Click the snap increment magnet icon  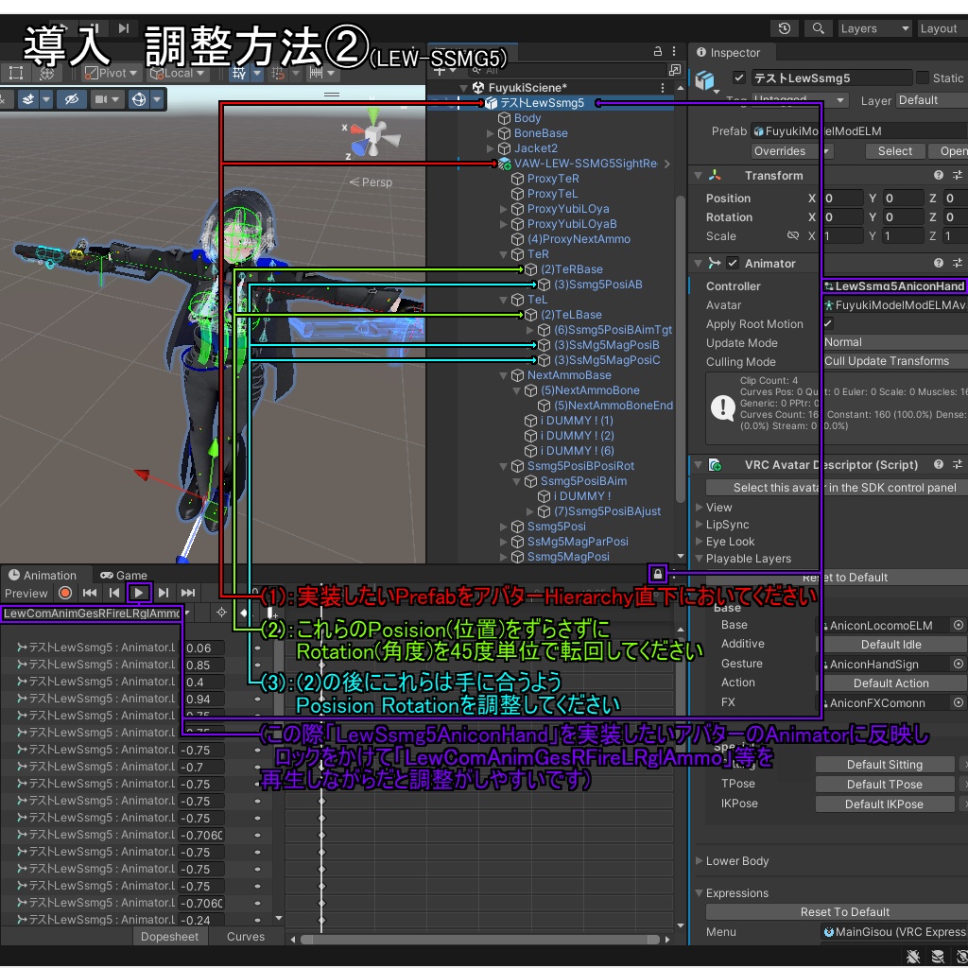point(277,73)
